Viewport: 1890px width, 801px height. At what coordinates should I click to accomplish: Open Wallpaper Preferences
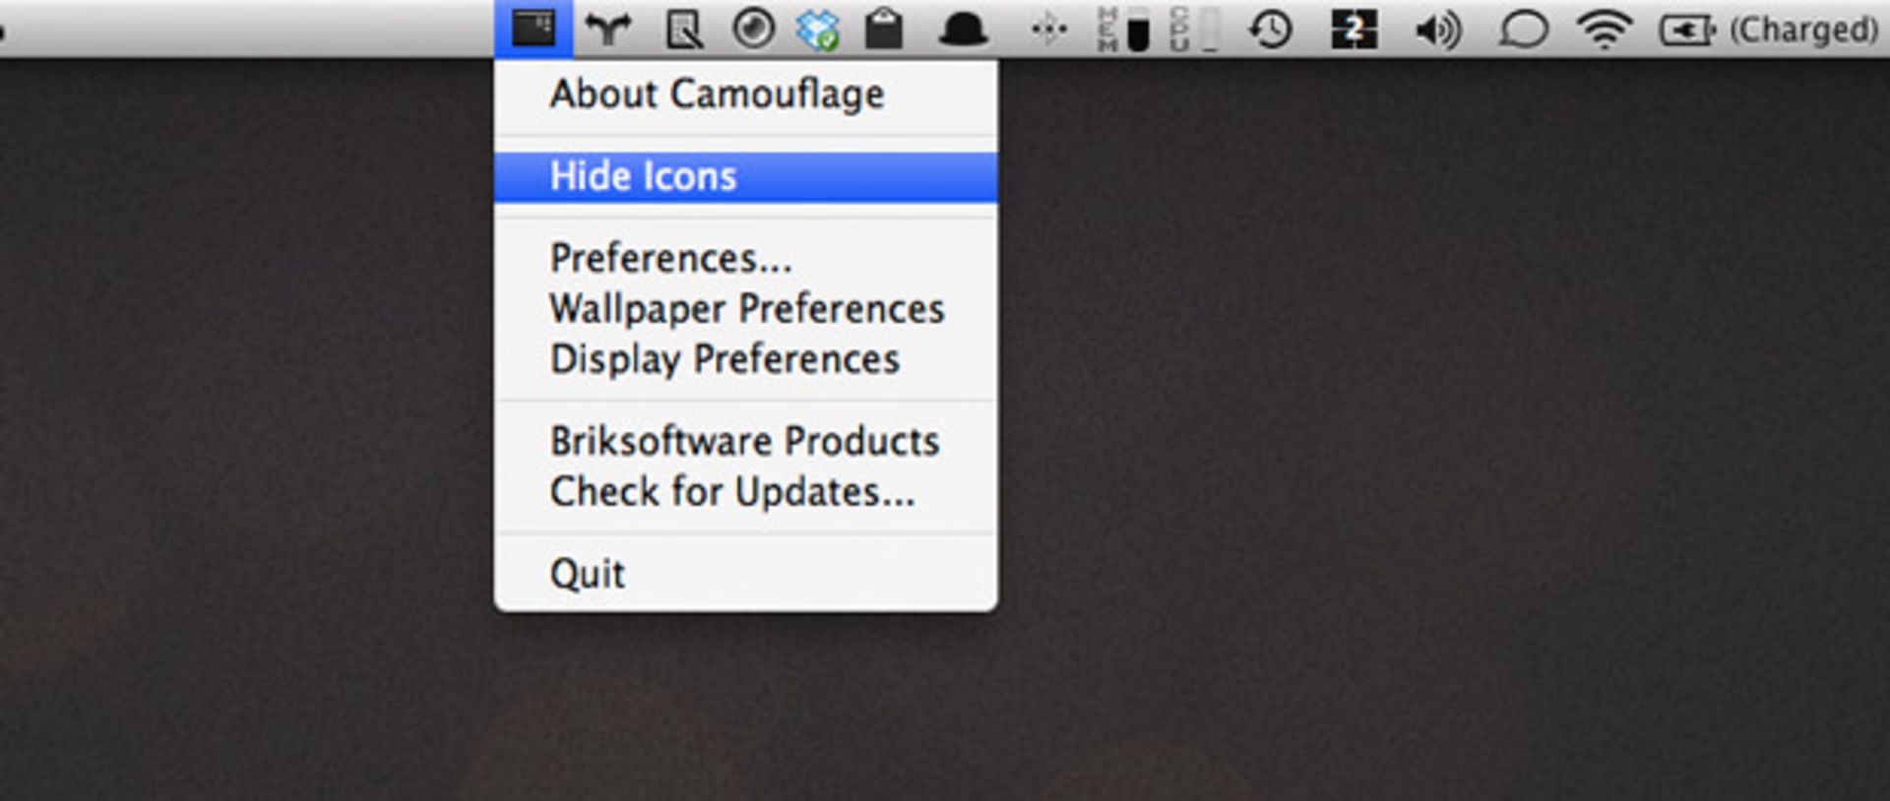coord(745,309)
